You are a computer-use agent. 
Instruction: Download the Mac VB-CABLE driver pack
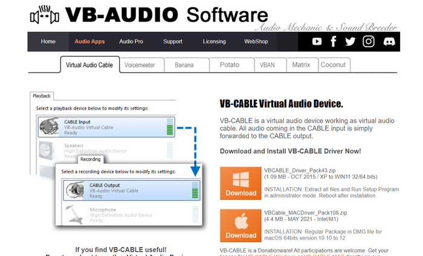coord(241,226)
